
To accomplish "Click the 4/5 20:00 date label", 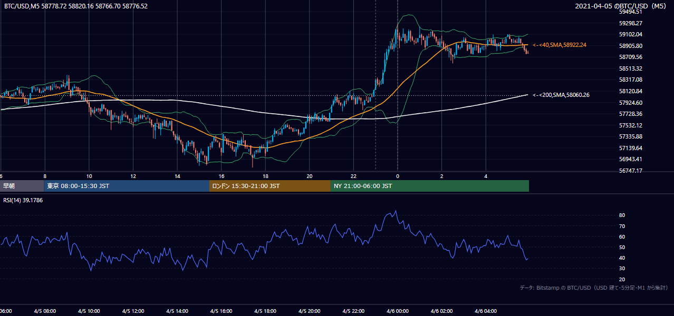I will [310, 311].
